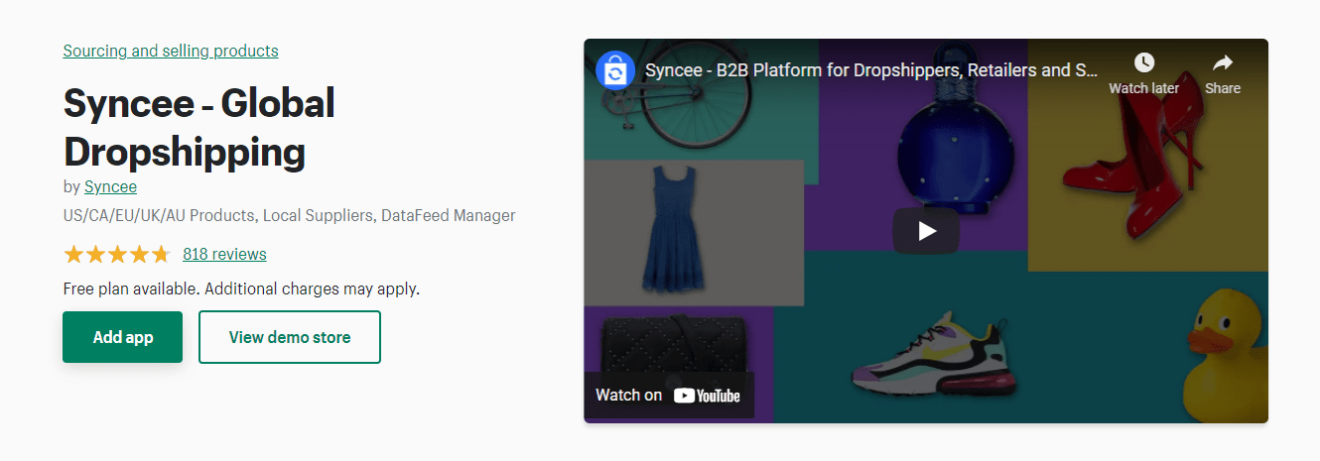Click the Watch later clock icon

point(1144,62)
